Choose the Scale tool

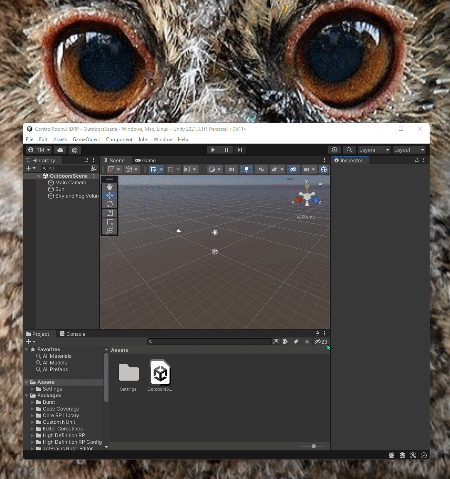point(109,213)
